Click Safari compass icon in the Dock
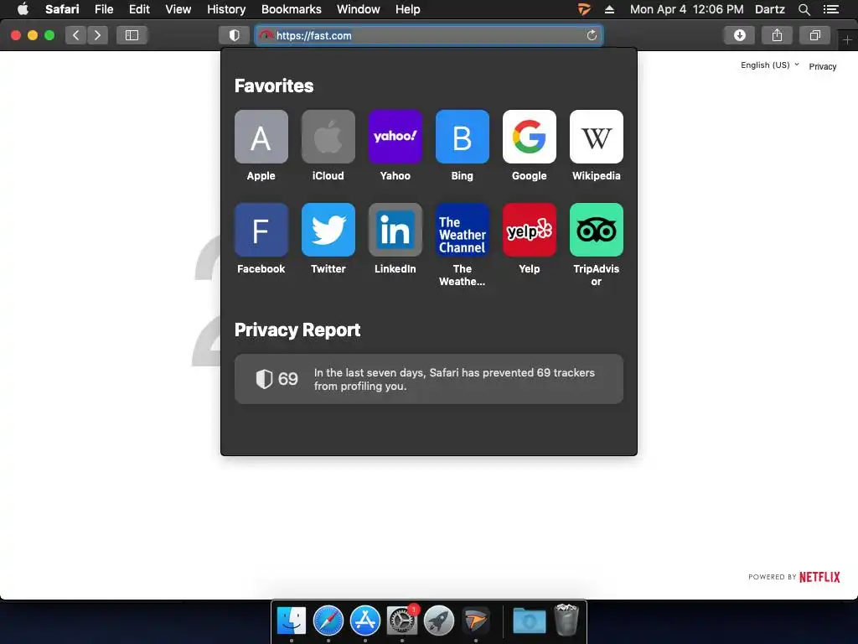The height and width of the screenshot is (644, 858). [328, 621]
